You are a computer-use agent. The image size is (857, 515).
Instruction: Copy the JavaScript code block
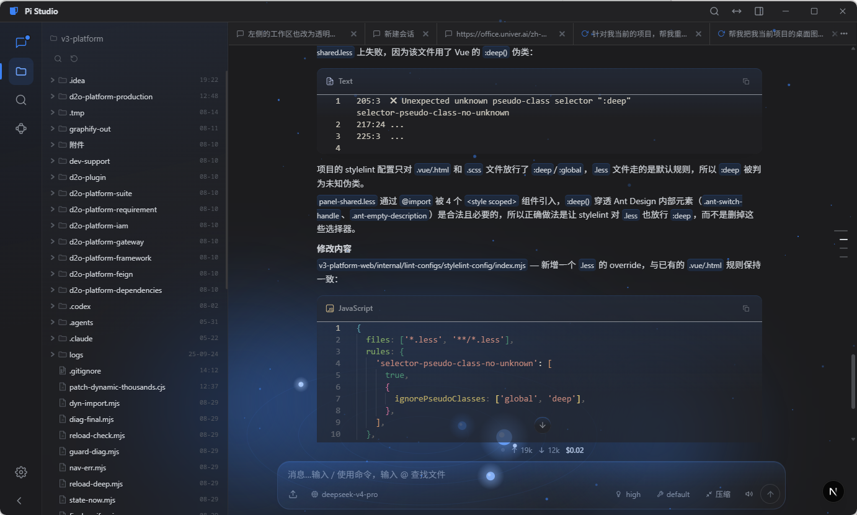click(746, 308)
